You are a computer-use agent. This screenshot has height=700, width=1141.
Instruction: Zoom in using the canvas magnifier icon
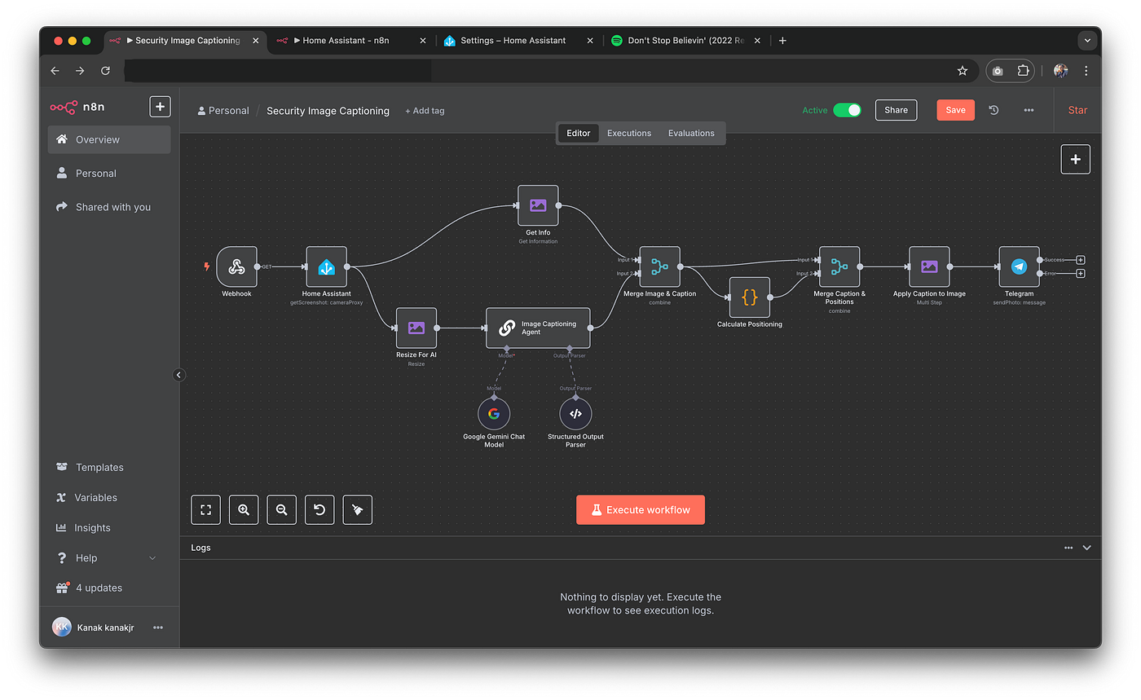pyautogui.click(x=243, y=509)
